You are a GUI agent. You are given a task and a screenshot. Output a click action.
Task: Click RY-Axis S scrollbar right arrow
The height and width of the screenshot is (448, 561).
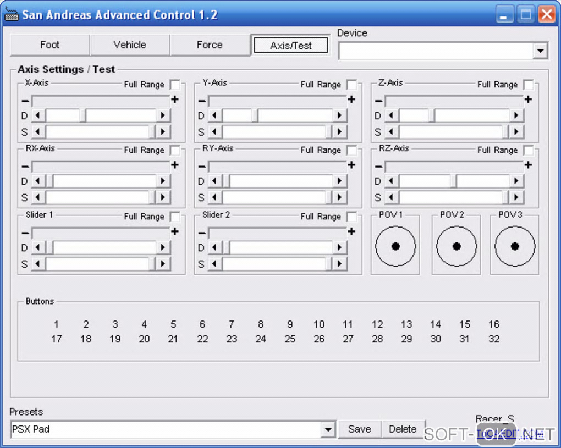pyautogui.click(x=340, y=197)
